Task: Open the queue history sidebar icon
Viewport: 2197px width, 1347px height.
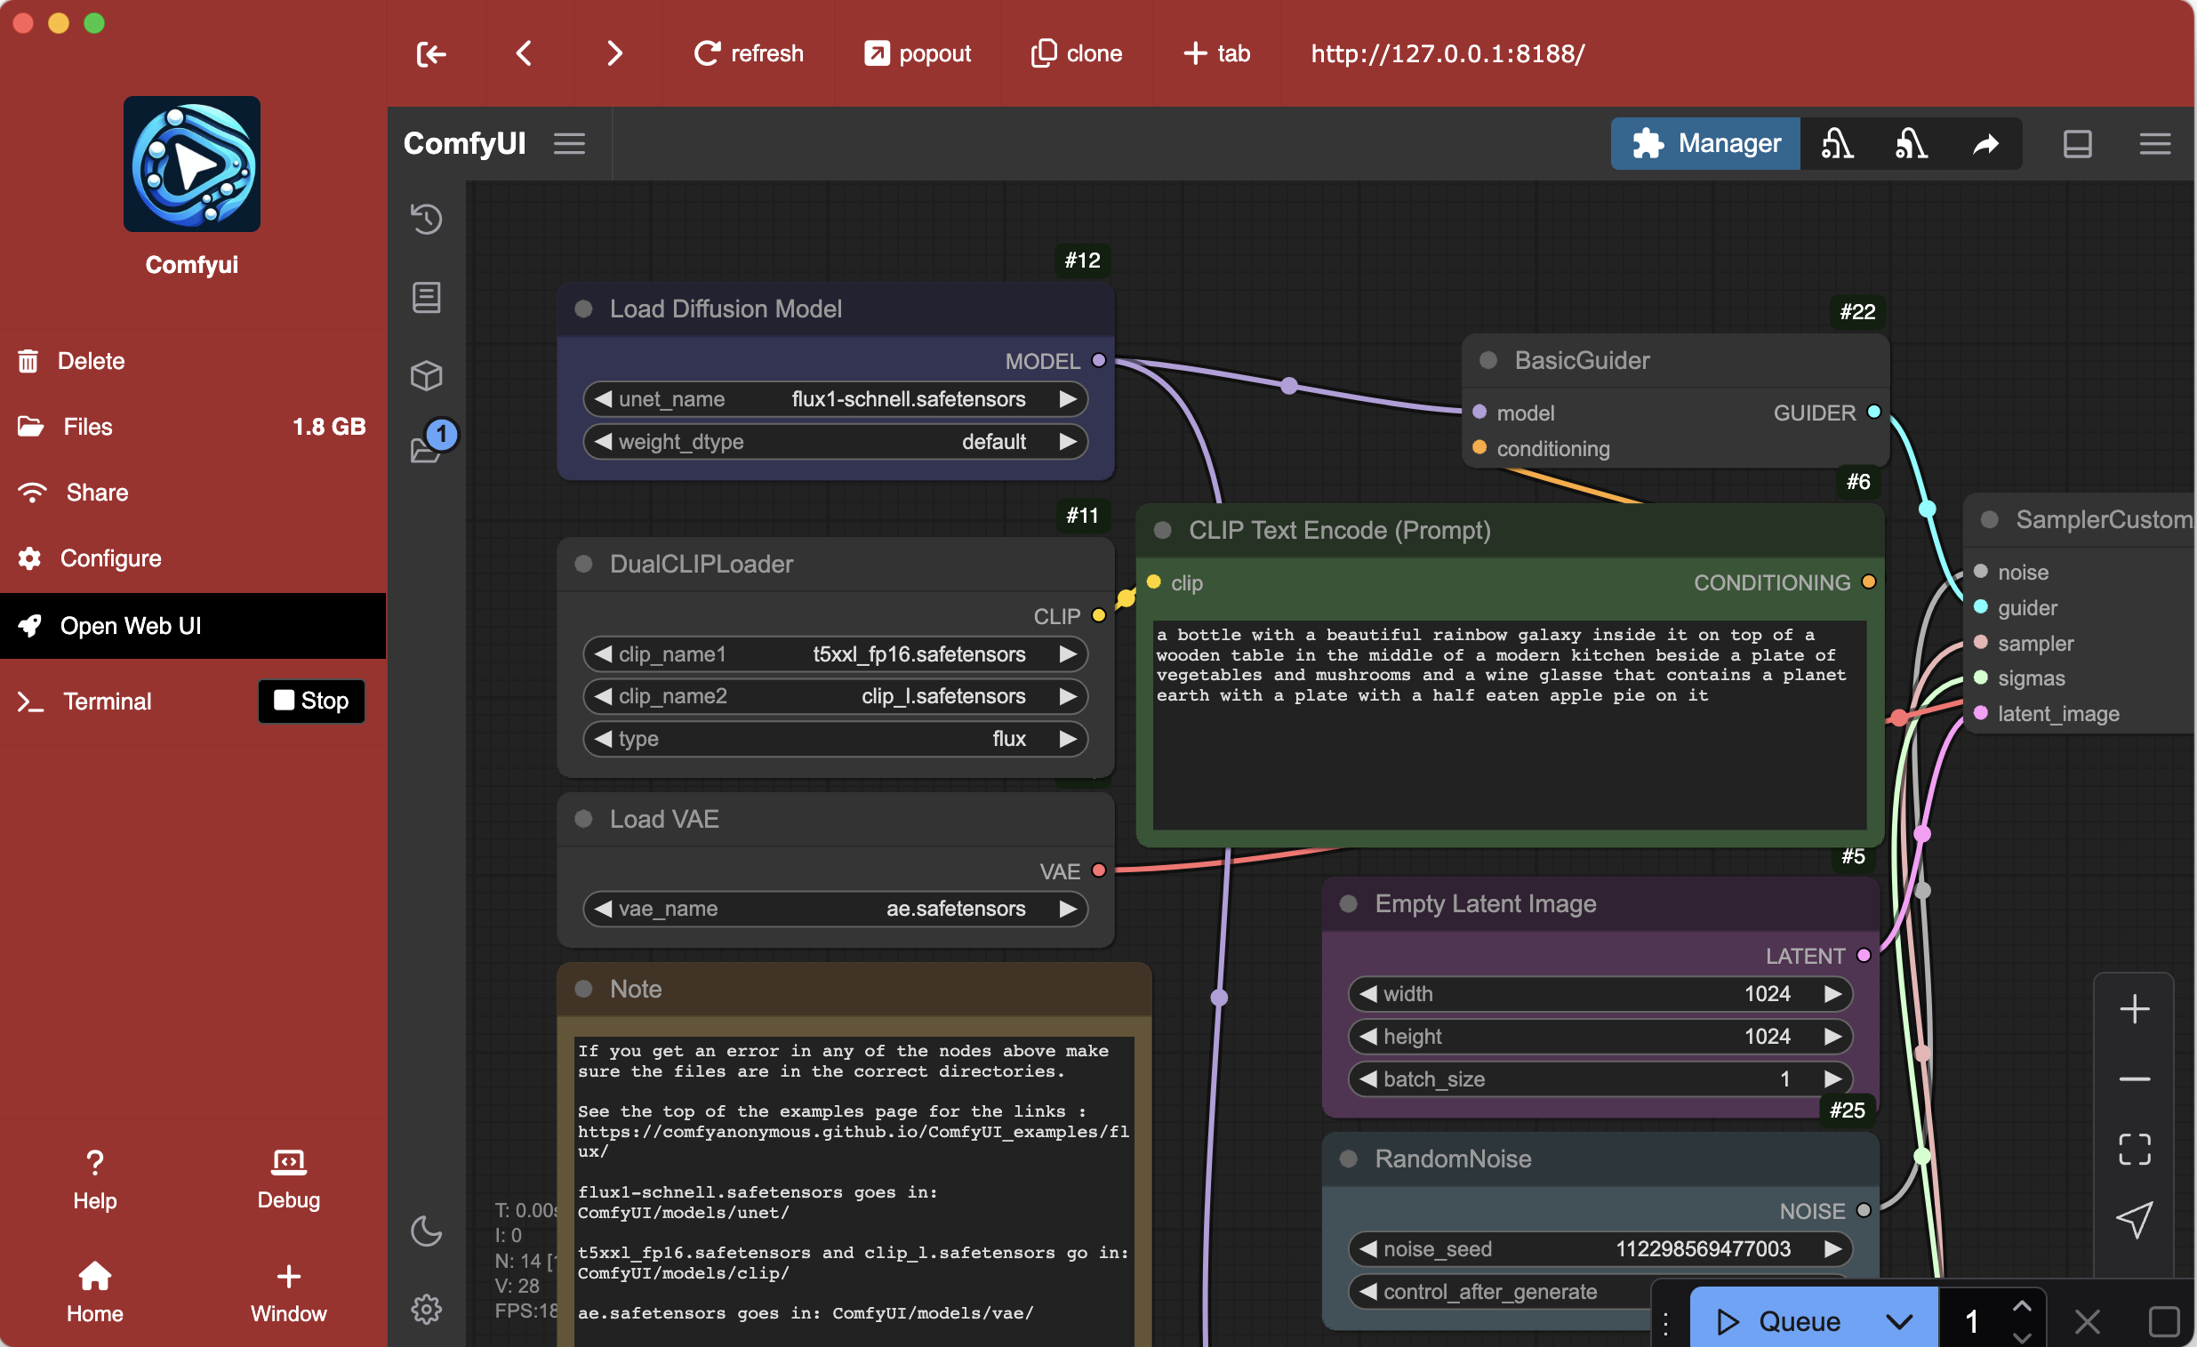Action: (426, 220)
